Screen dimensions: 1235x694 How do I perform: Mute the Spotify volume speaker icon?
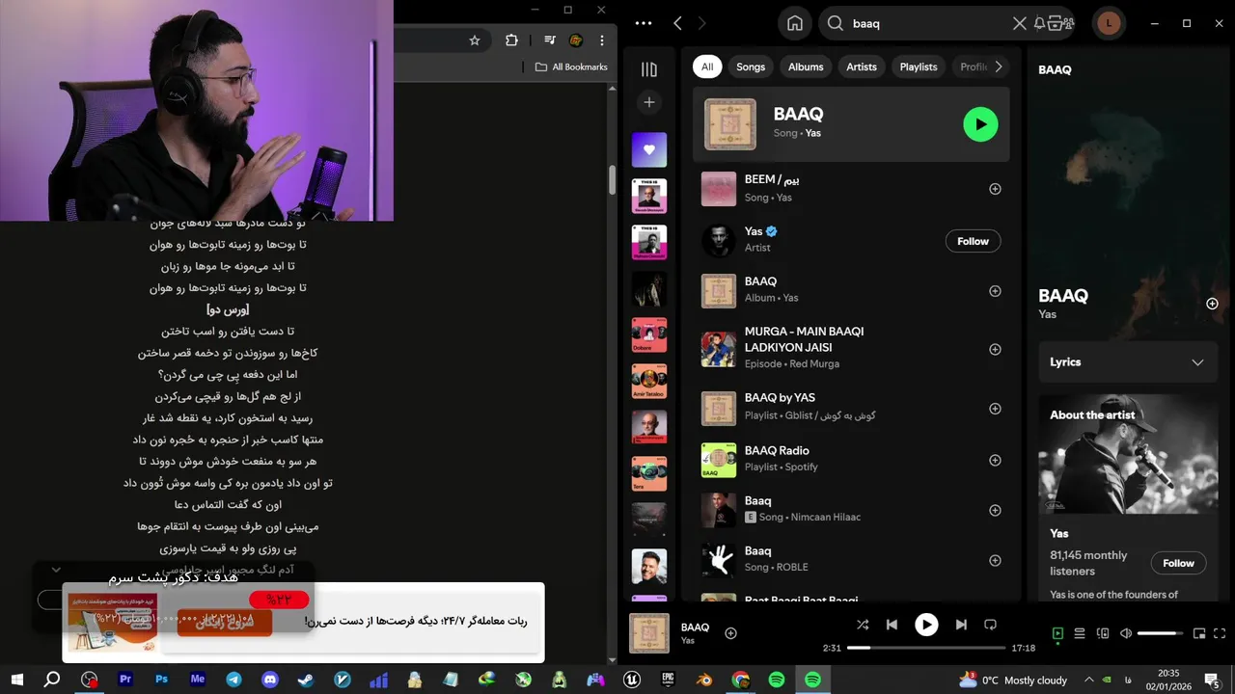(x=1125, y=633)
